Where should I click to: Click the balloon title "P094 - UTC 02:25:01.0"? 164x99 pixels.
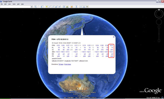point(60,39)
